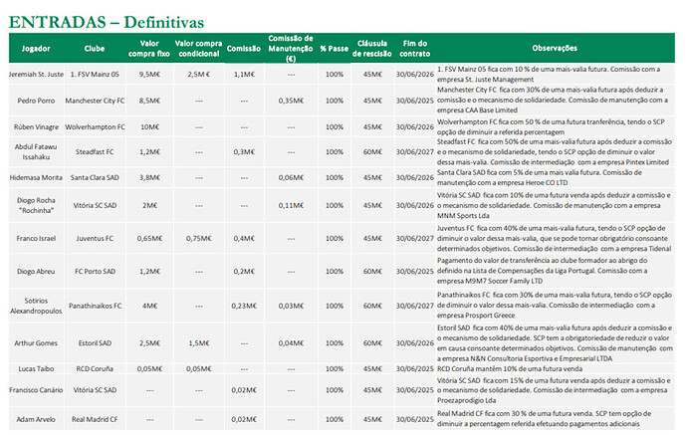Click the '0,4M€' commission cell
Screen dimensions: 687x435
[244, 238]
